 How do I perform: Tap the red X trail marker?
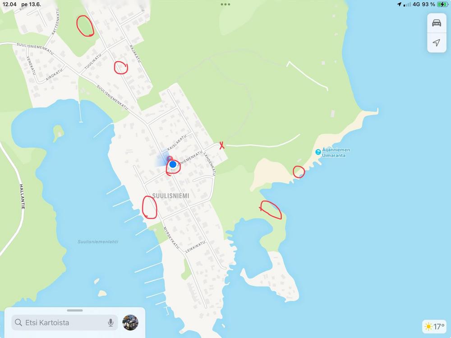coord(221,146)
